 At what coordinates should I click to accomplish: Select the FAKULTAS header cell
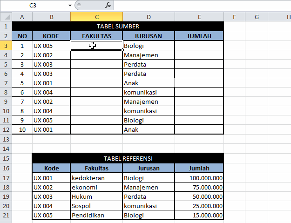pos(96,36)
